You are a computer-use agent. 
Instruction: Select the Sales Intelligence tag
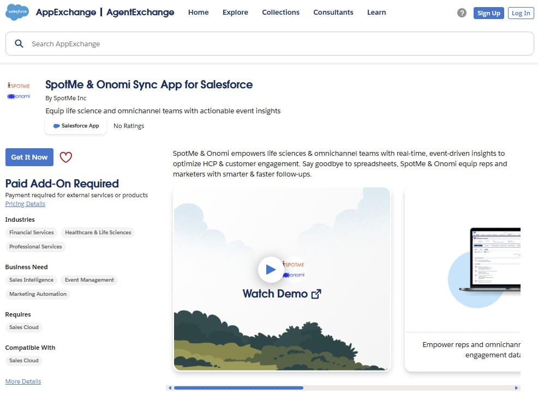point(31,280)
